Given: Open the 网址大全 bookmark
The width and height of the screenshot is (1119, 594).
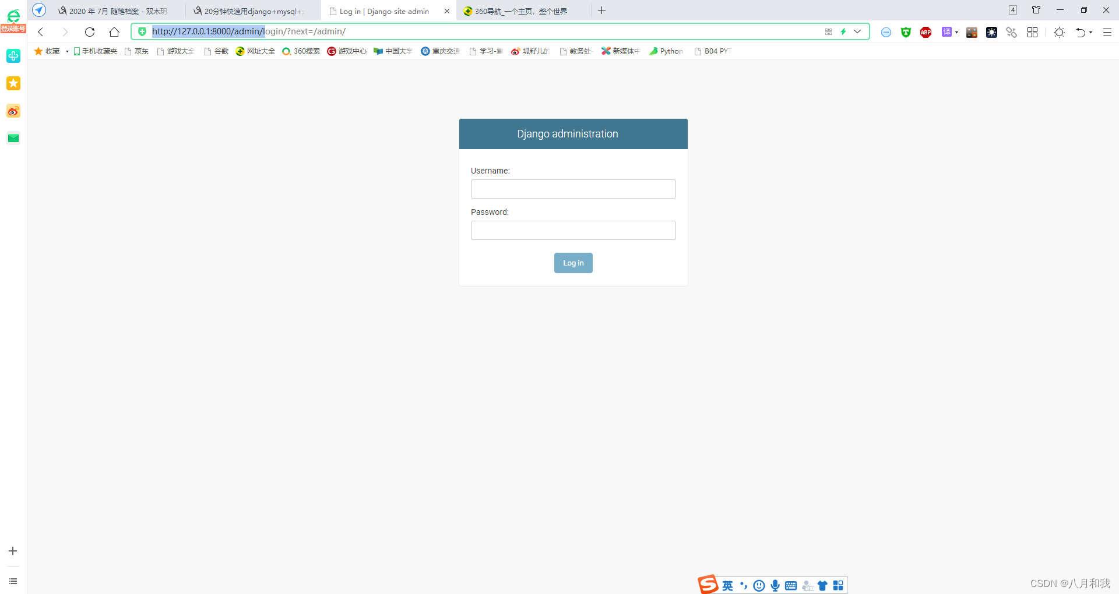Looking at the screenshot, I should tap(255, 51).
